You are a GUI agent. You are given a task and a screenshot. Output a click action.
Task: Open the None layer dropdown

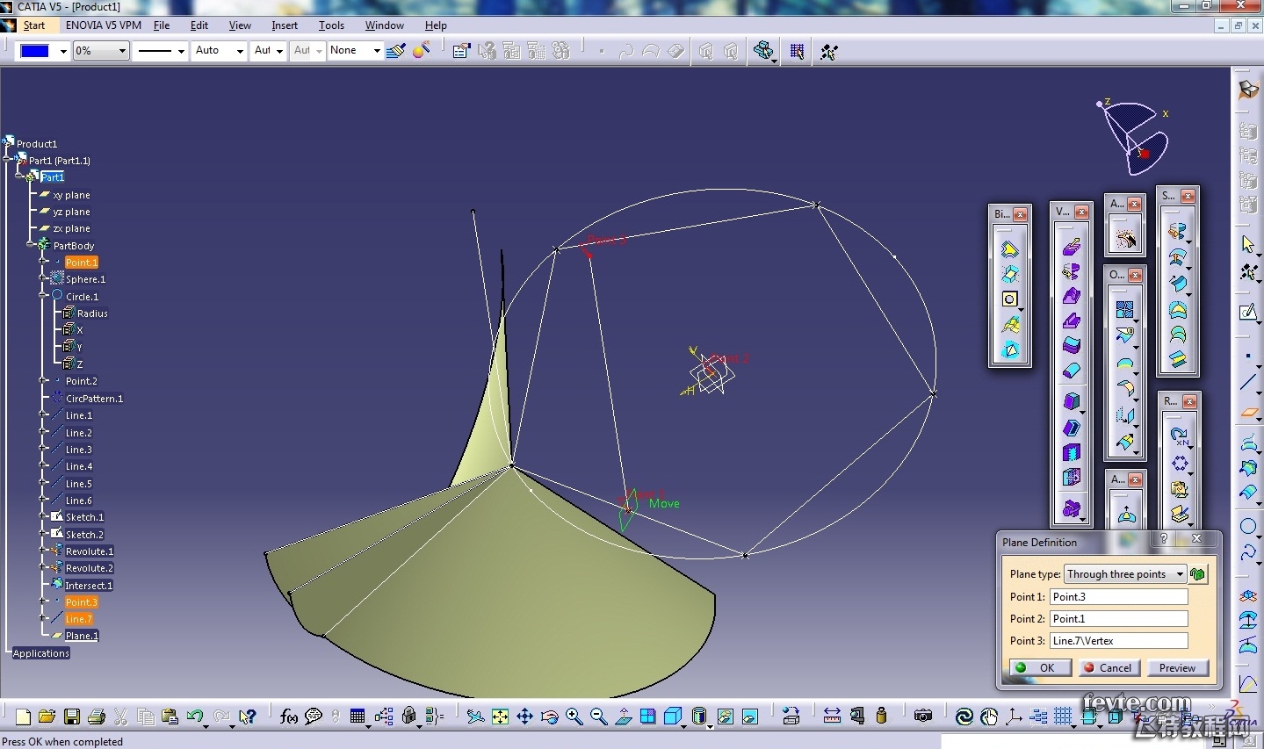(377, 51)
